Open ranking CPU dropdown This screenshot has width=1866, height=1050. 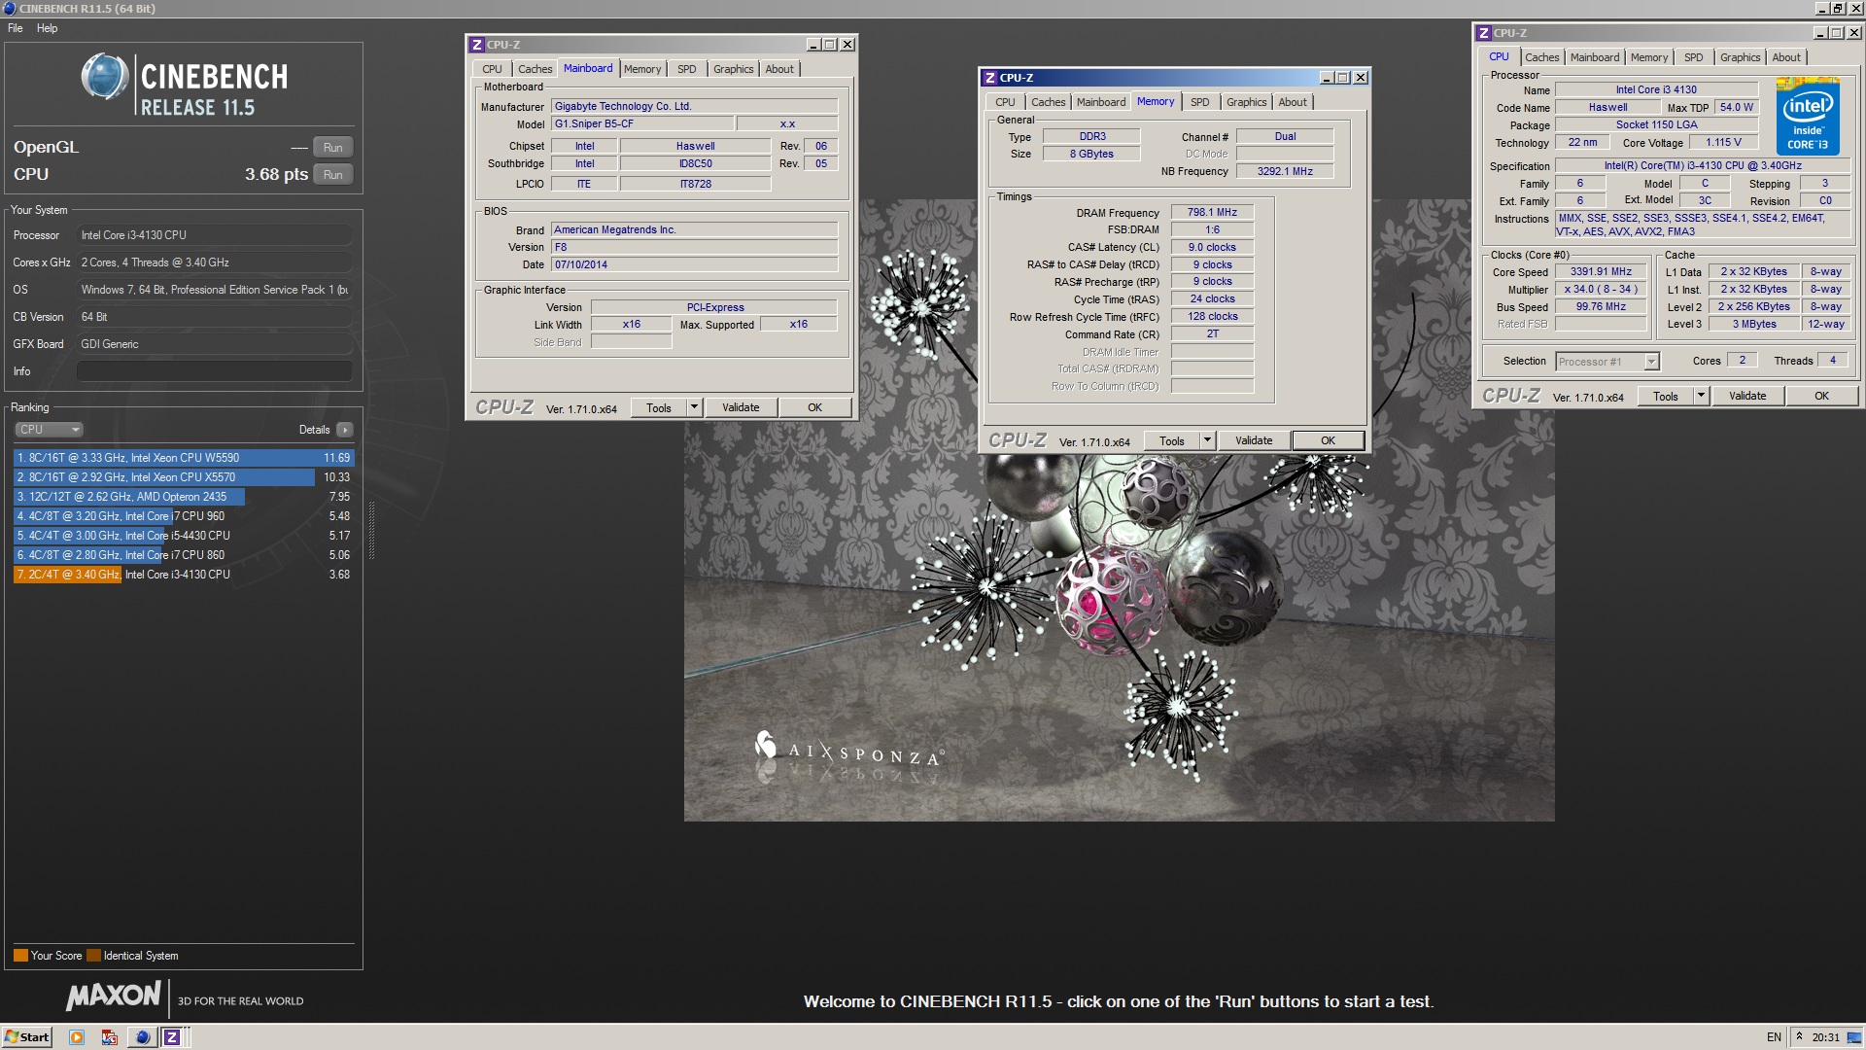click(x=49, y=430)
